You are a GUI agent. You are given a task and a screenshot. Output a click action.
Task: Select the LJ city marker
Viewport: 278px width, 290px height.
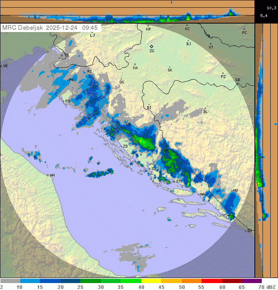point(91,32)
